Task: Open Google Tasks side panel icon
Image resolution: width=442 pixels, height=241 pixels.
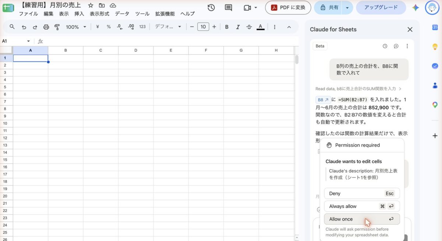Action: pyautogui.click(x=435, y=66)
